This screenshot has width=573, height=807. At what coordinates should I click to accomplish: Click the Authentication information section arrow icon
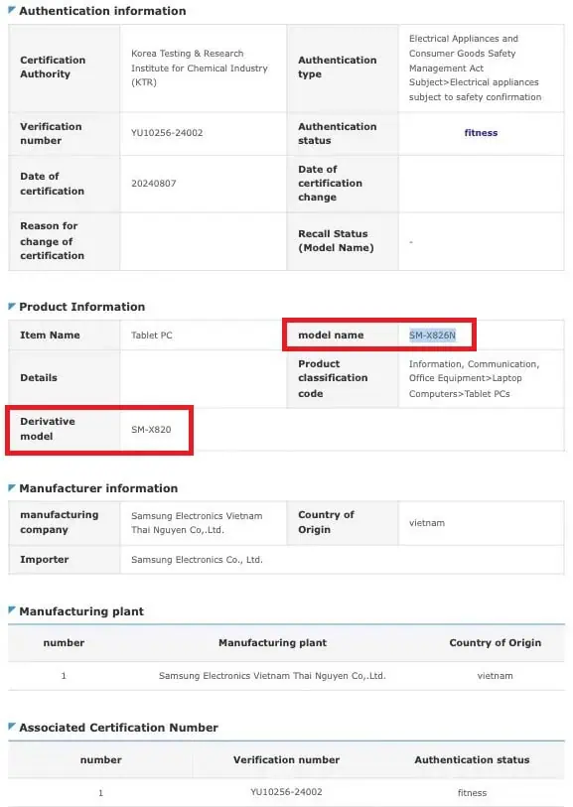pyautogui.click(x=12, y=10)
